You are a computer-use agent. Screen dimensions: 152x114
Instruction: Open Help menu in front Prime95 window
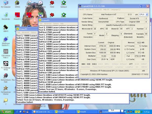point(62,24)
